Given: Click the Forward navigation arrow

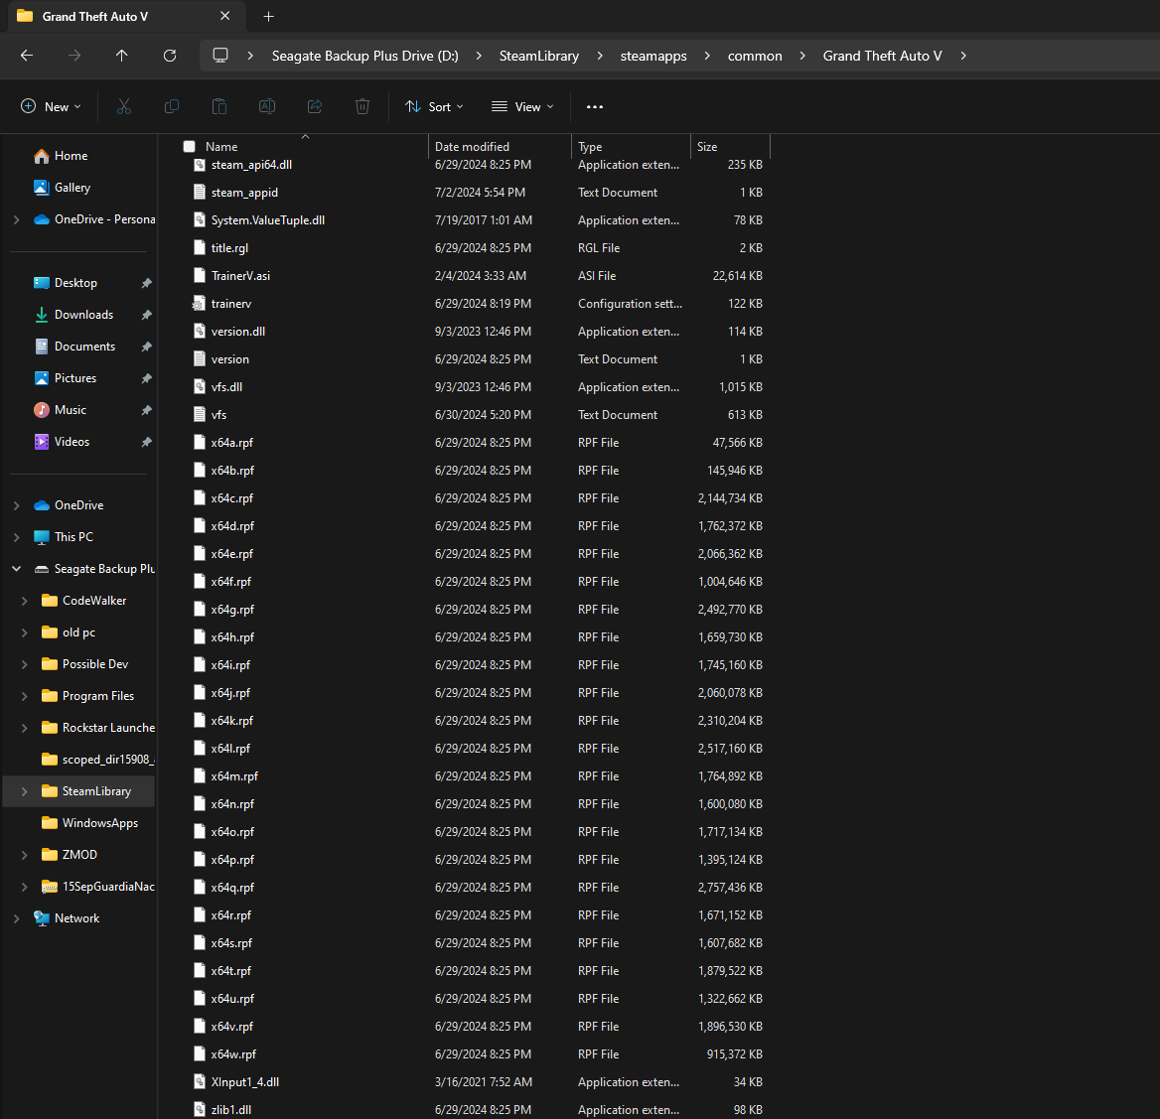Looking at the screenshot, I should [73, 56].
